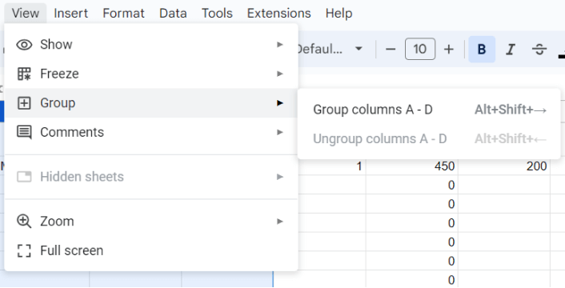Click the font size field showing 10
The width and height of the screenshot is (565, 288).
coord(420,49)
